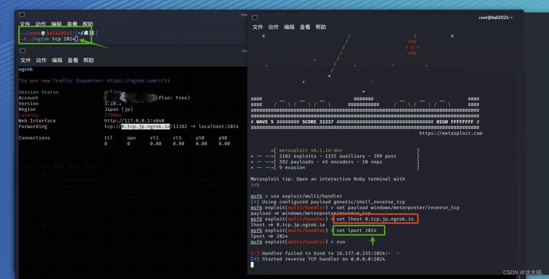The height and width of the screenshot is (279, 549).
Task: Click the '9 evasion' line
Action: pyautogui.click(x=292, y=167)
